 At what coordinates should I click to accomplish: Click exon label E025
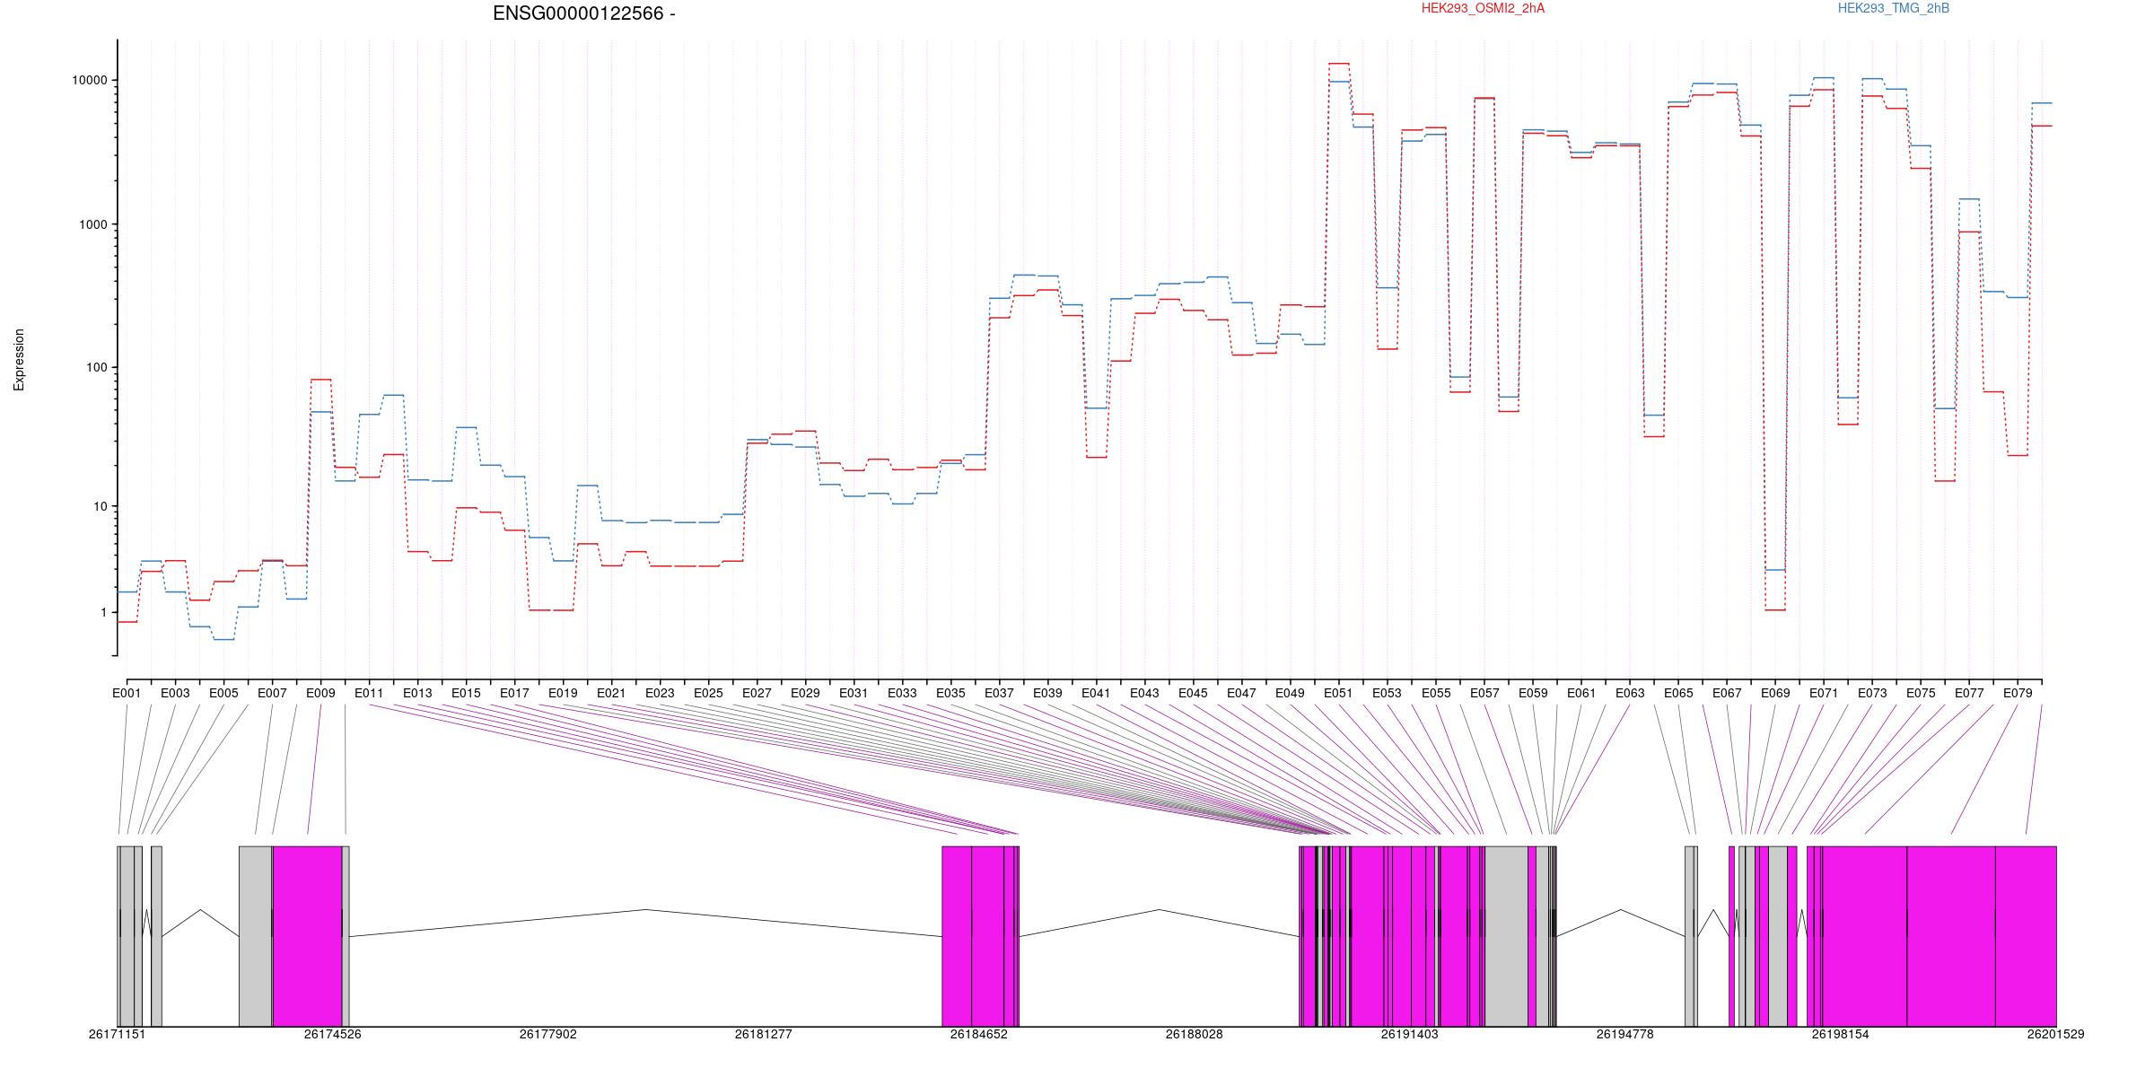708,693
